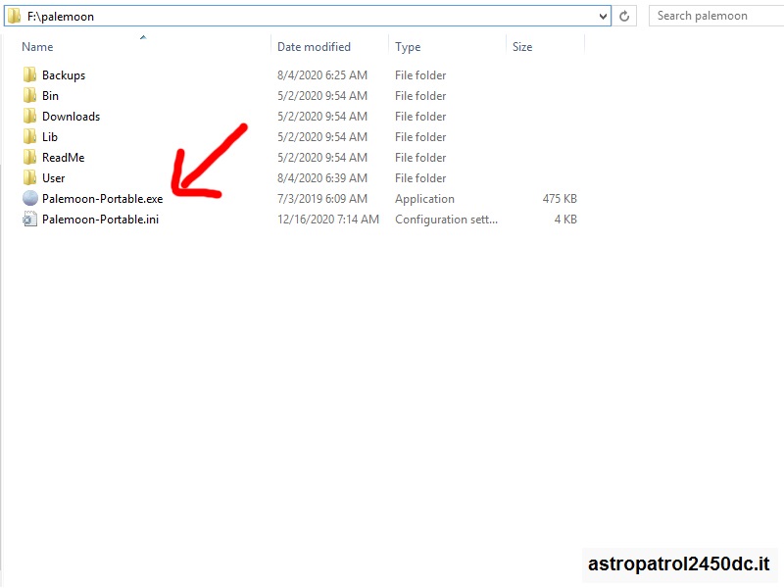
Task: Select the Bin folder name
Action: (50, 95)
